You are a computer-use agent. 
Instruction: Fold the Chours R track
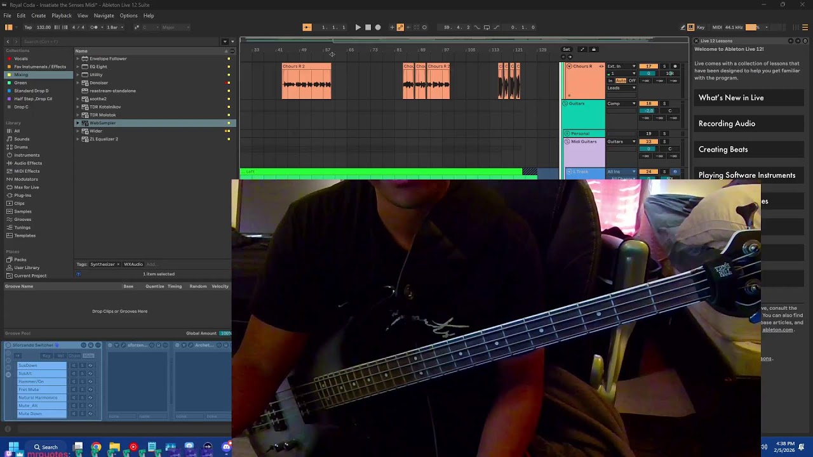coord(569,66)
